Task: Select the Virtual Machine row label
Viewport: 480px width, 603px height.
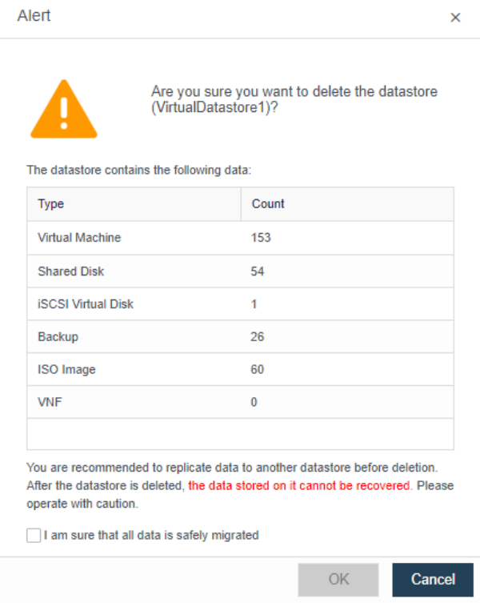Action: 79,238
